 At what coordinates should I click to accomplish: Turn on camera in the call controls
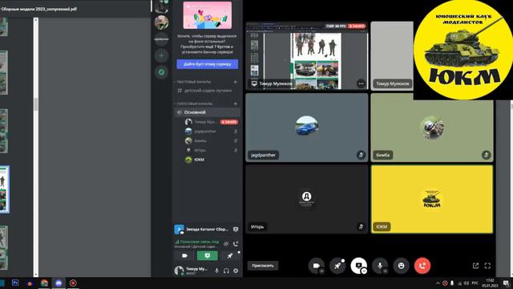(x=316, y=266)
